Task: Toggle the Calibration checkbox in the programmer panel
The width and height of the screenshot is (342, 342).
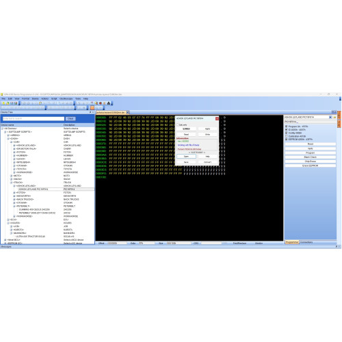Action: 287,136
